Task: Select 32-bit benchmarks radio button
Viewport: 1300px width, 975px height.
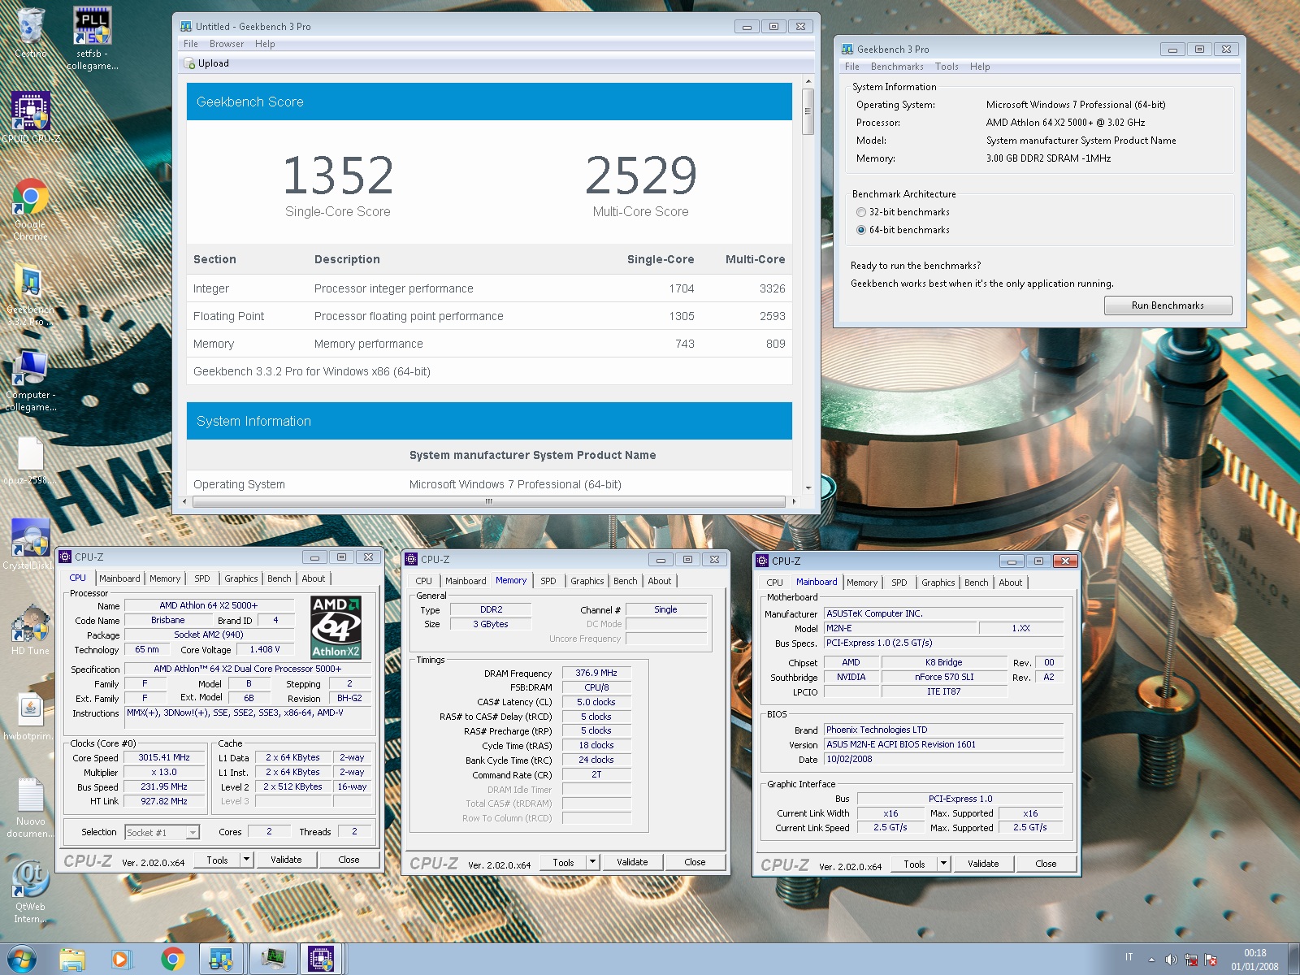Action: (x=861, y=212)
